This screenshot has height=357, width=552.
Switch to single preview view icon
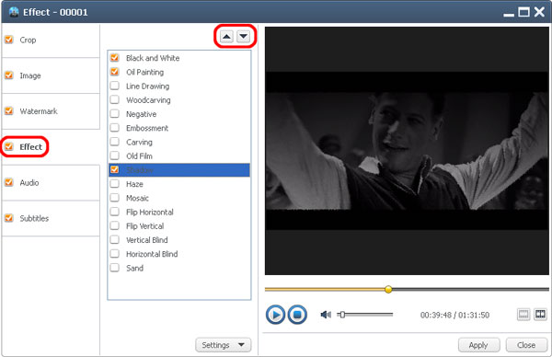(523, 314)
